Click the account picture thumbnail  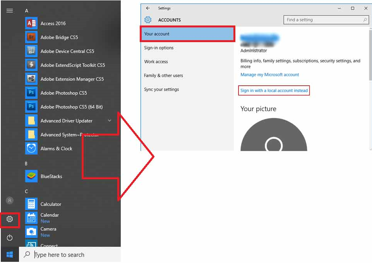274,134
